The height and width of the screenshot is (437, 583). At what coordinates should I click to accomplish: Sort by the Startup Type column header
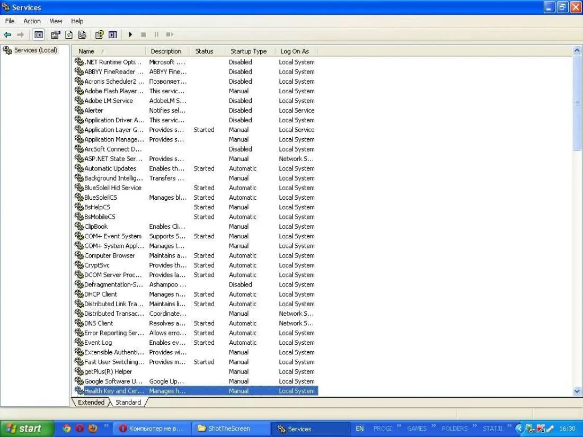250,51
